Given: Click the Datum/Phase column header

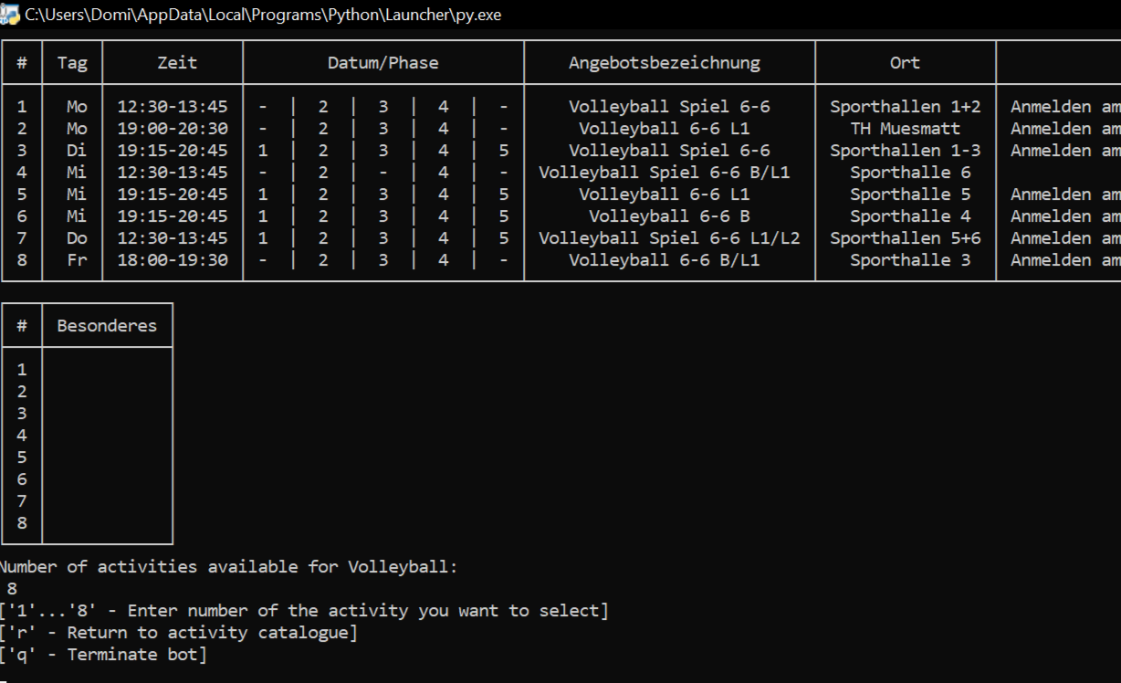Looking at the screenshot, I should [x=383, y=63].
